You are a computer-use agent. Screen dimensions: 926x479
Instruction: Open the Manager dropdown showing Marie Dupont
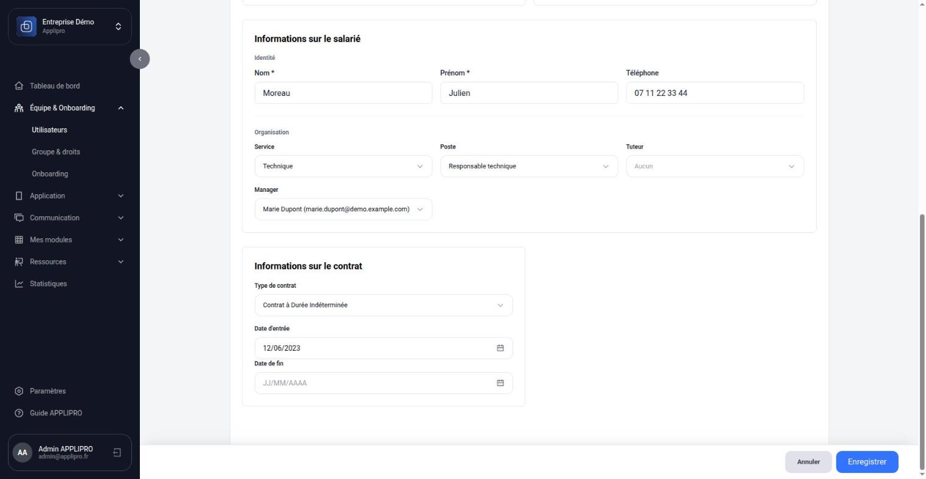(343, 210)
